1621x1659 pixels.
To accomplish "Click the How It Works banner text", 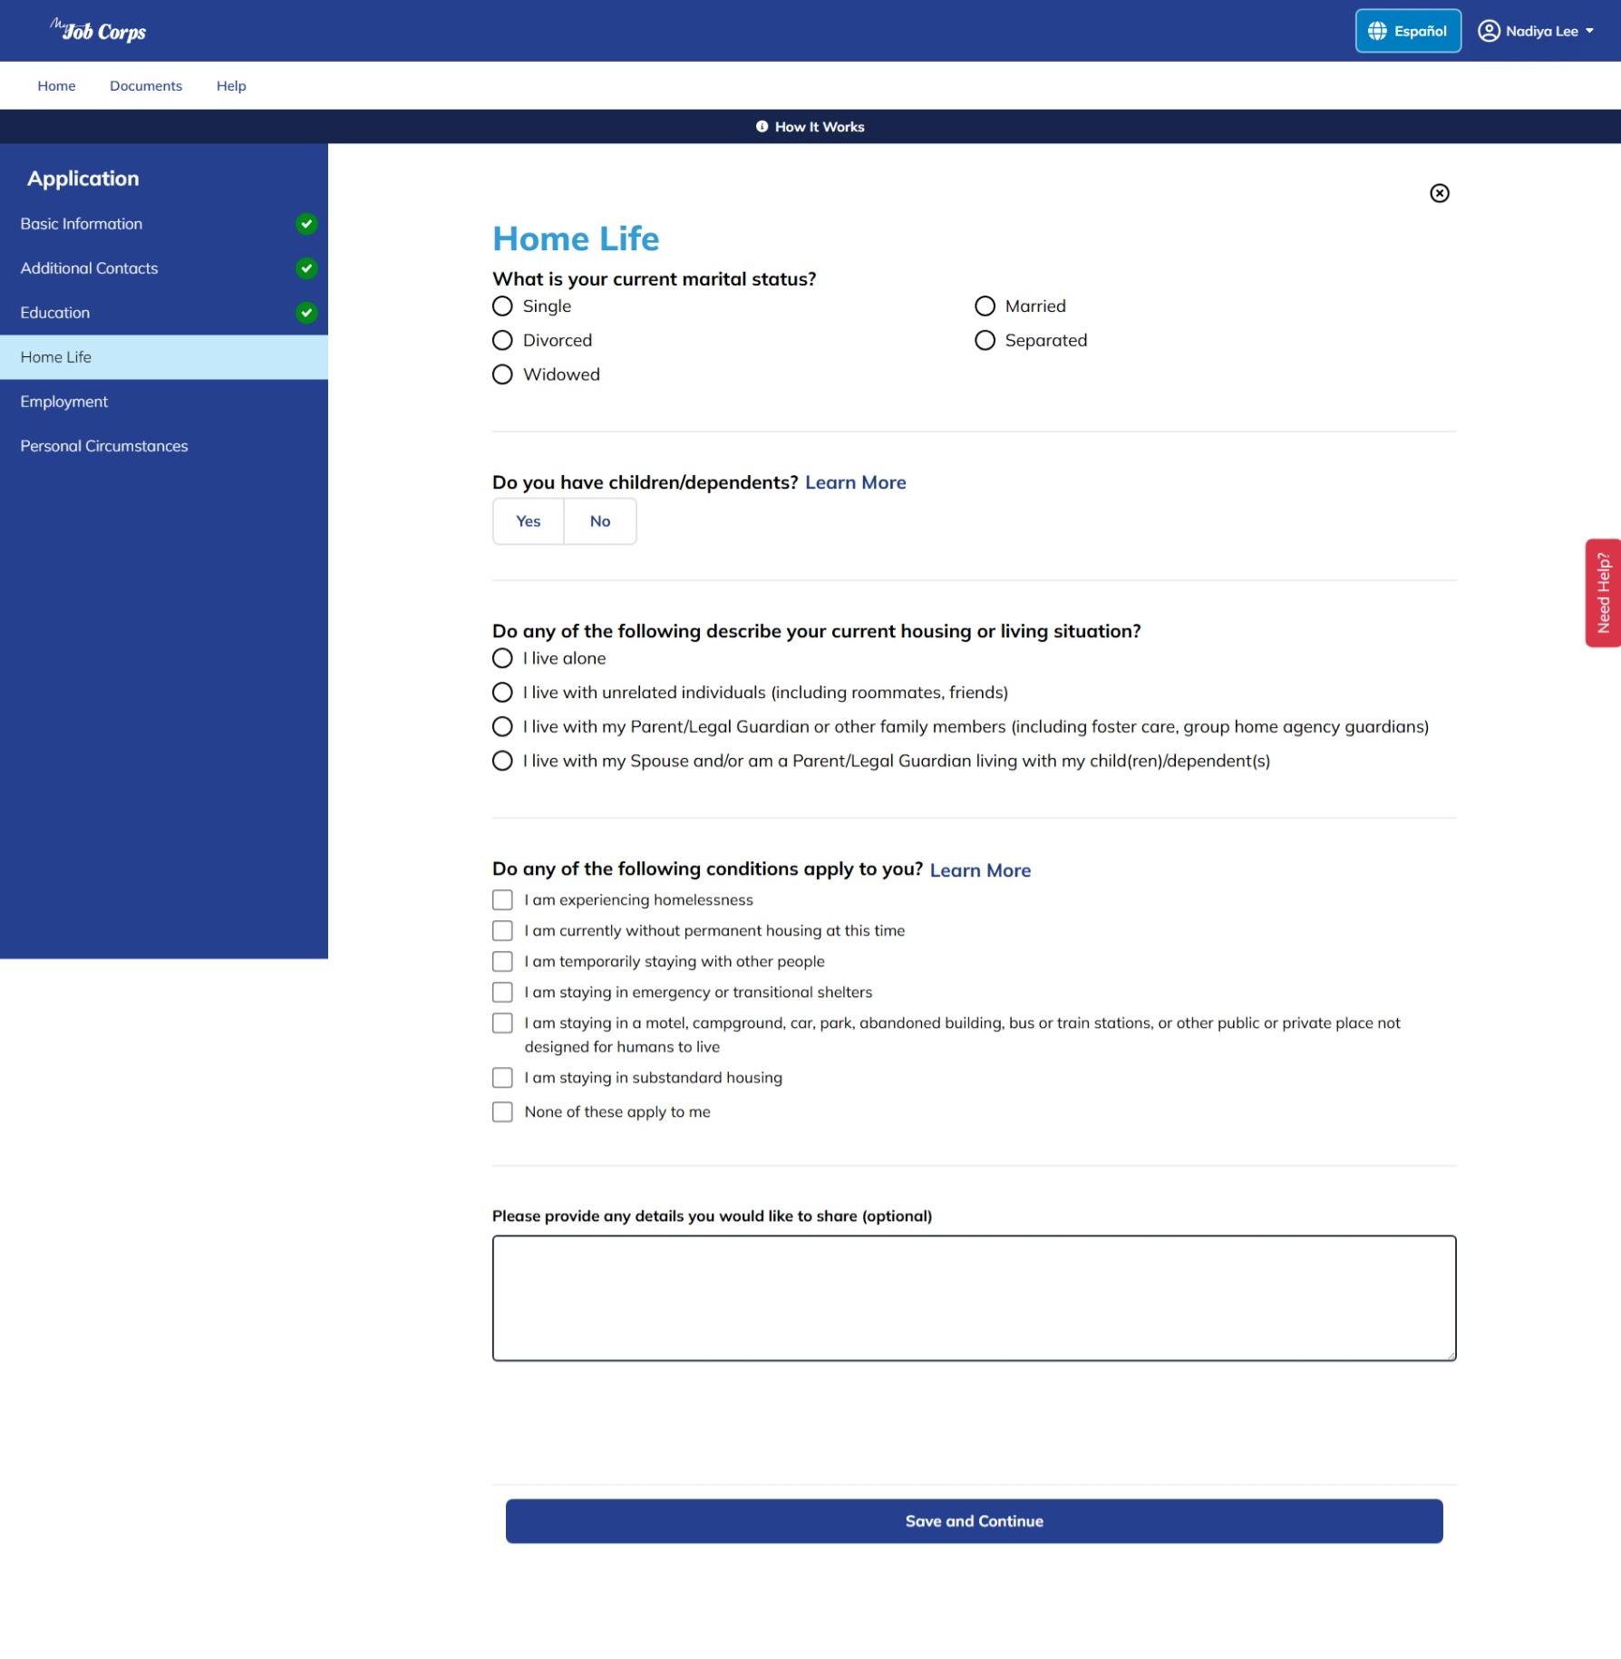I will pos(820,127).
